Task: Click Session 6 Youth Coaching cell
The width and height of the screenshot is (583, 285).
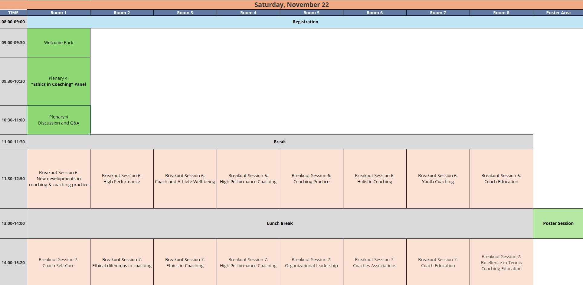Action: [438, 179]
